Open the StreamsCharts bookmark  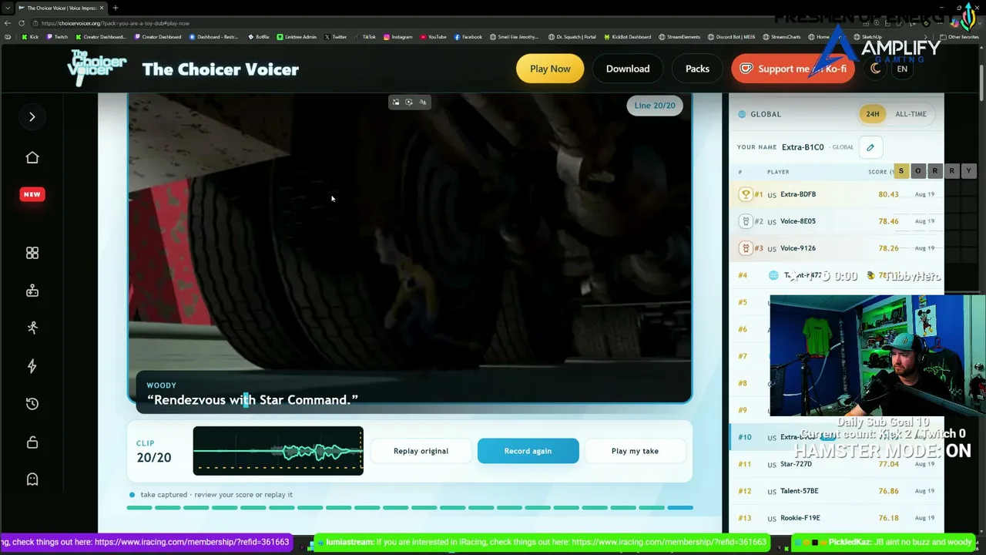[782, 37]
